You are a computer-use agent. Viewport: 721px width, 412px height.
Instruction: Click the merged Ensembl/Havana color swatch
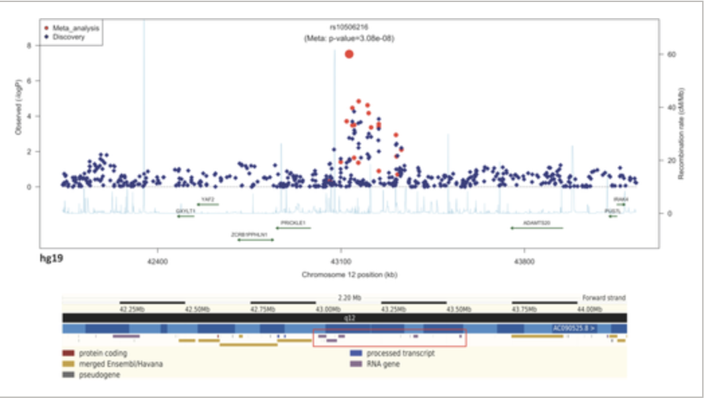(x=68, y=362)
